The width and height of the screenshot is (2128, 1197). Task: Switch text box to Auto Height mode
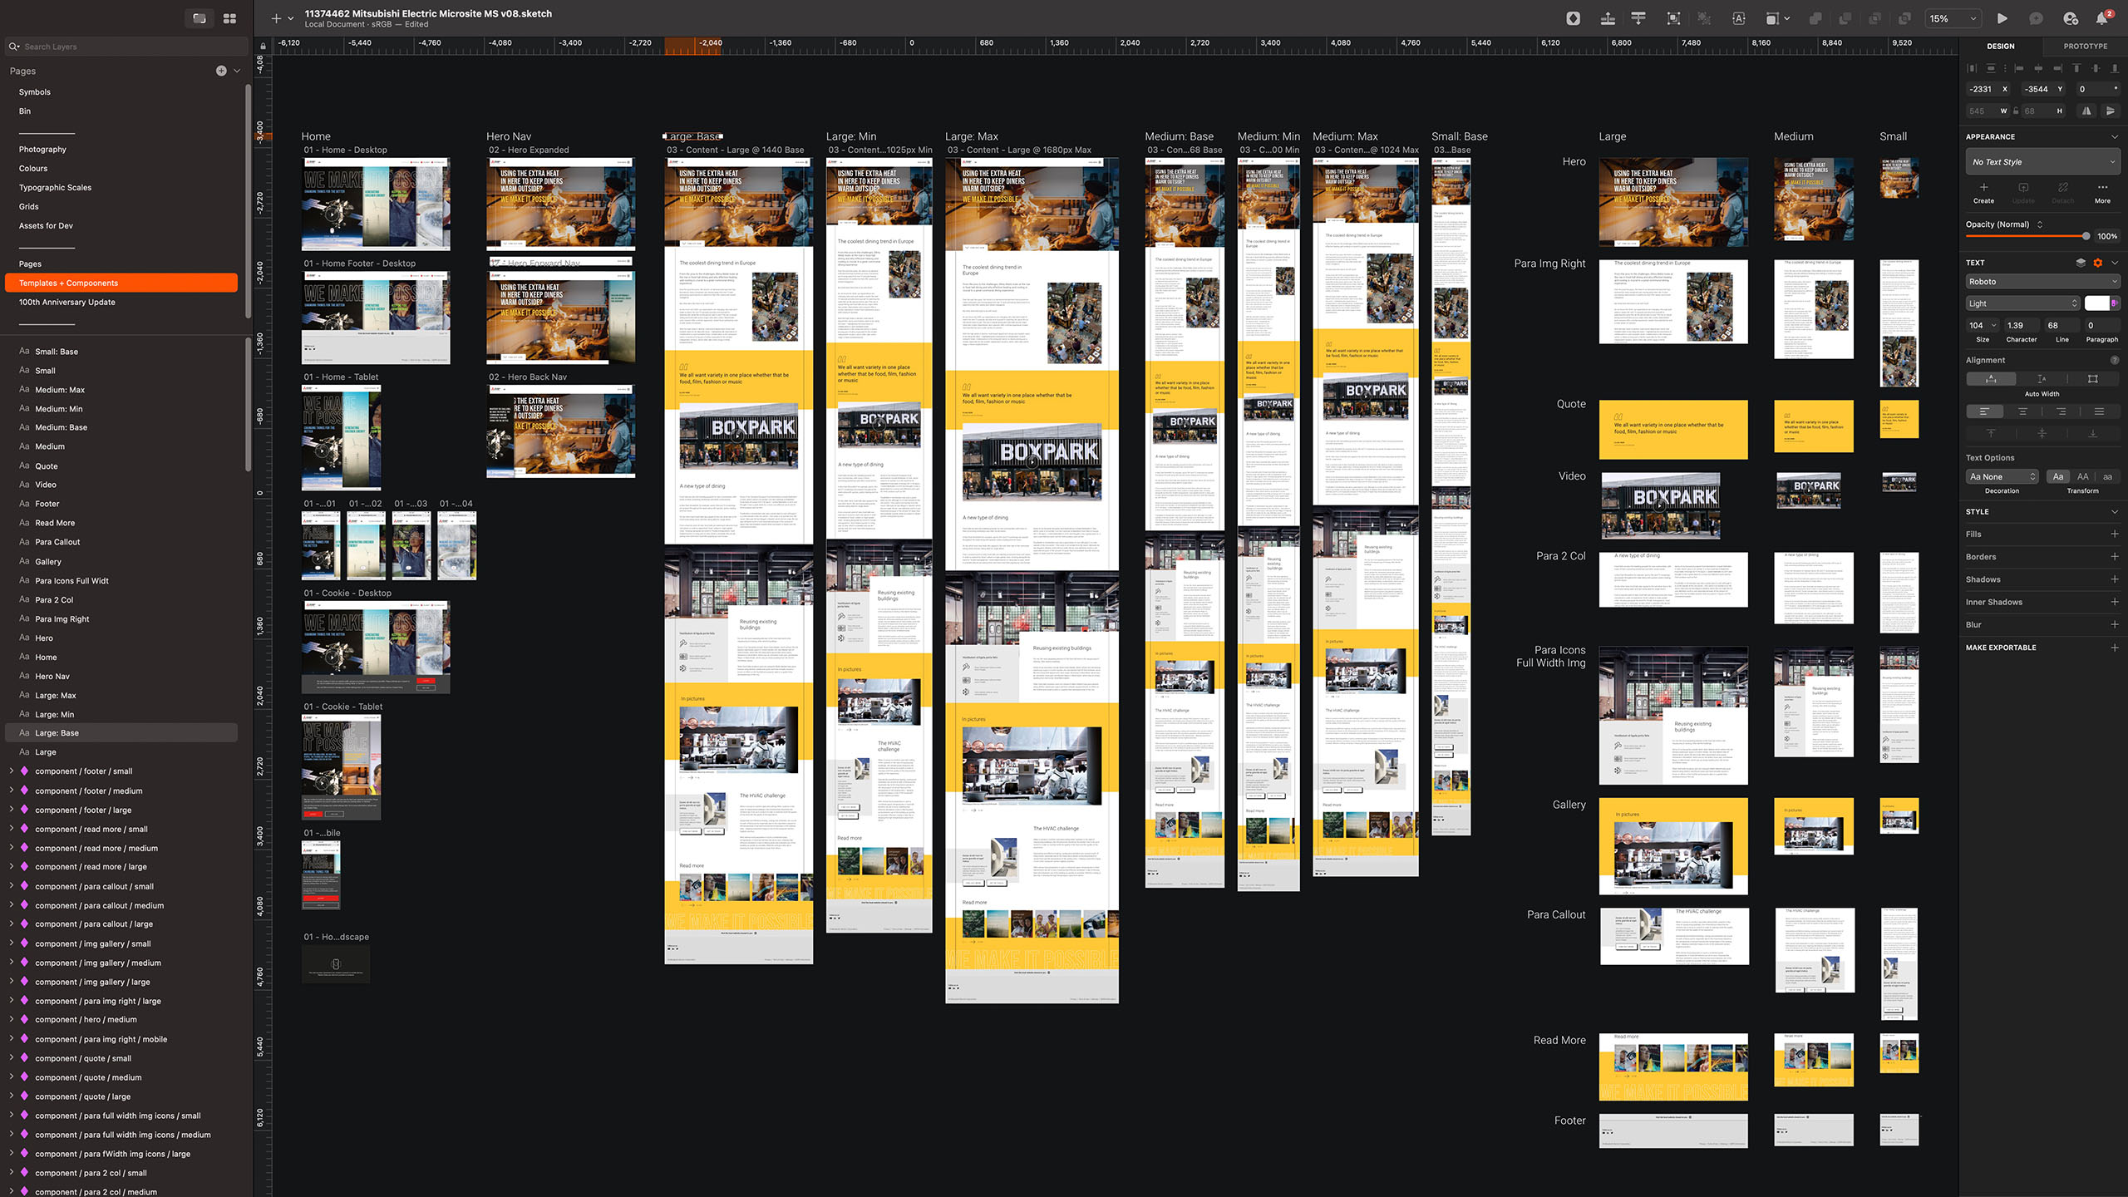pyautogui.click(x=2042, y=379)
